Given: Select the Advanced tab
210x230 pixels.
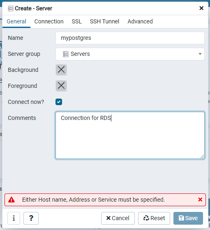Looking at the screenshot, I should point(140,21).
